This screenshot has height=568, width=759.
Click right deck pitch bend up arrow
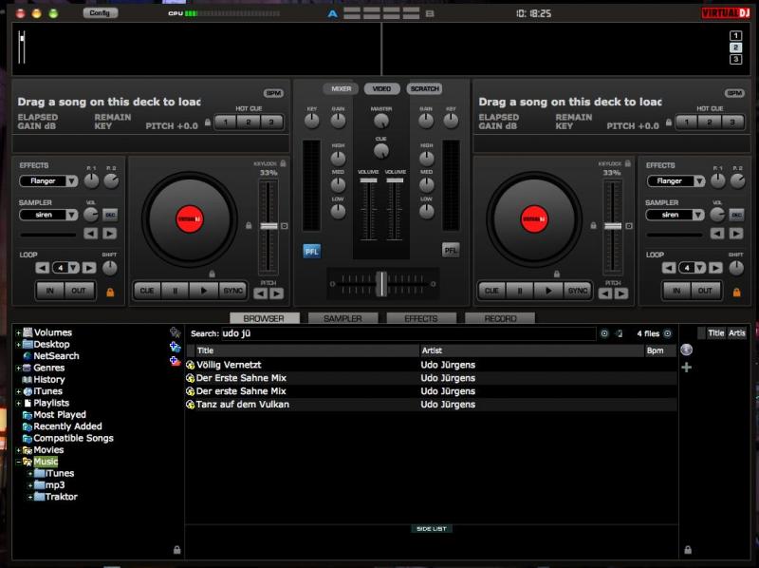pos(621,293)
